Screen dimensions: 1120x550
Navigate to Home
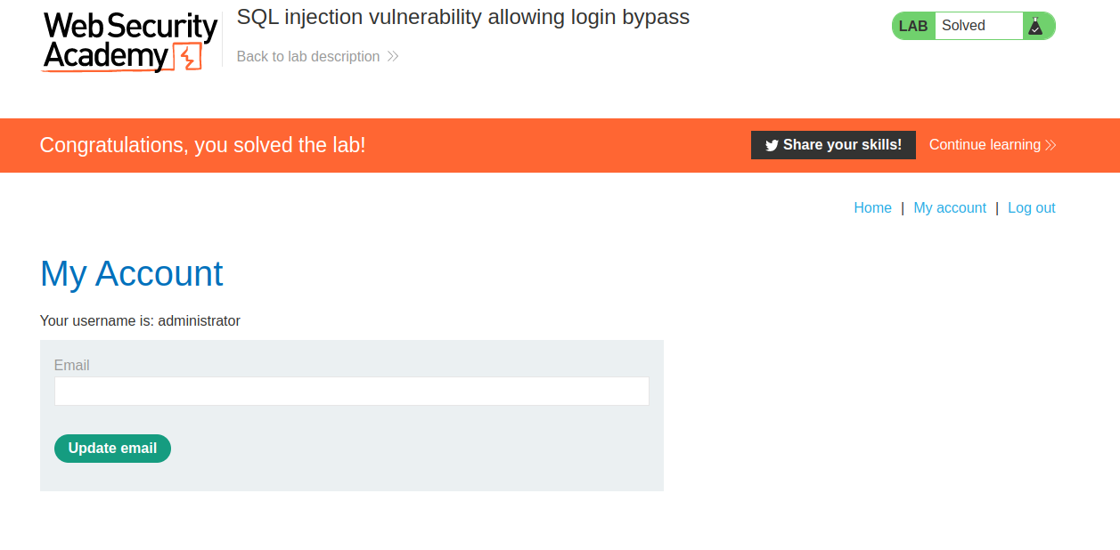coord(872,208)
